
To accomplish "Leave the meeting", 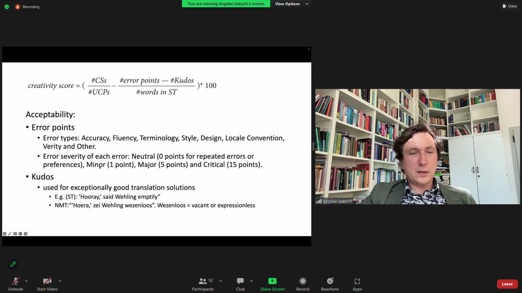I will point(507,284).
